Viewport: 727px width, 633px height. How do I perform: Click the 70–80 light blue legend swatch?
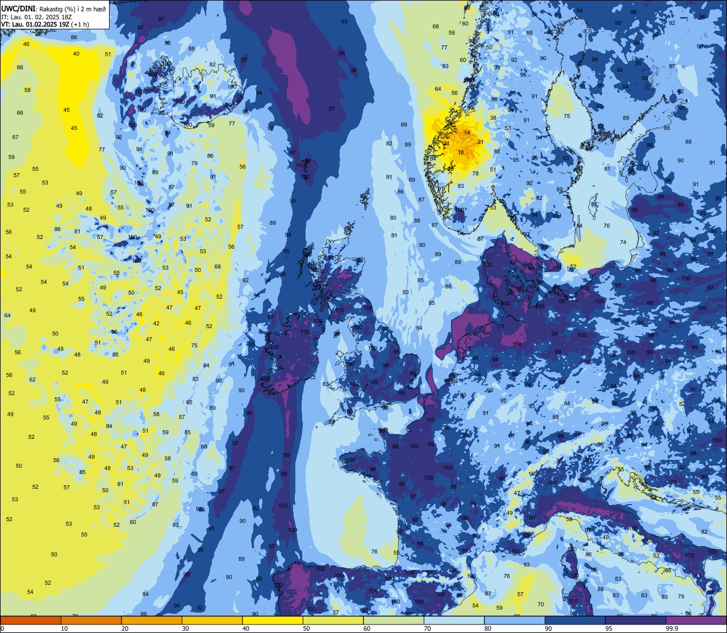click(454, 620)
